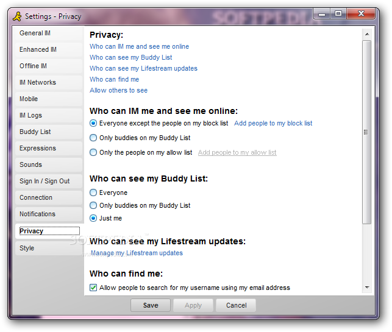Screen dimensions: 392x332
Task: Choose 'Only buddies on my Buddy List' for IM access
Action: tap(93, 138)
